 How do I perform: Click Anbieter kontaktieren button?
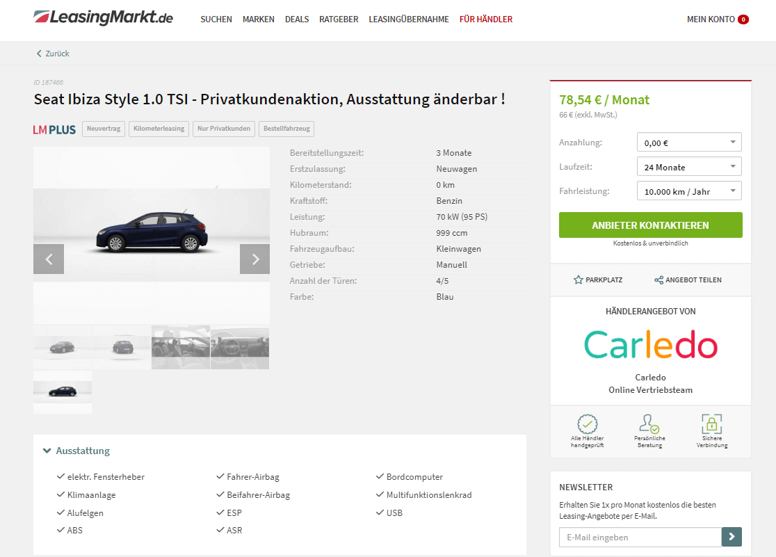(x=650, y=225)
